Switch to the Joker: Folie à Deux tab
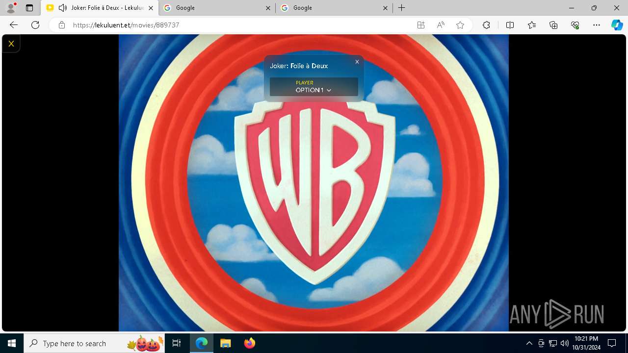This screenshot has height=353, width=628. [100, 8]
